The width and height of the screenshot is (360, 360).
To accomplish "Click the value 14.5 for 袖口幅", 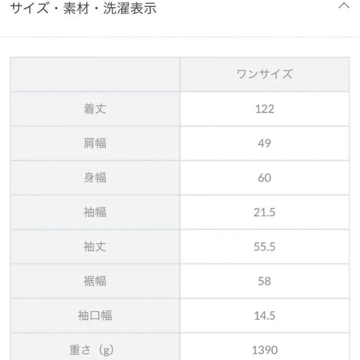I will click(x=265, y=316).
